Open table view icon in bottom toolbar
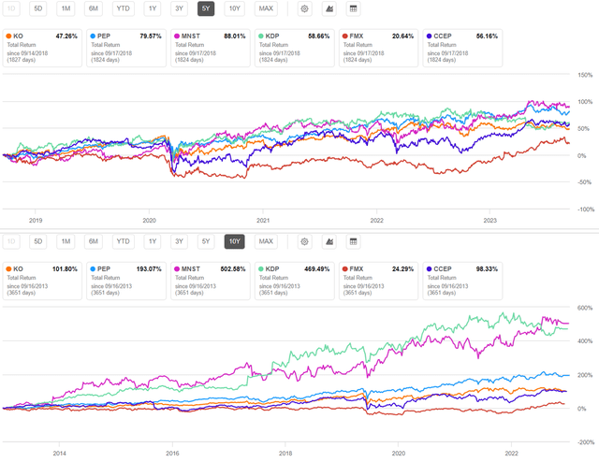The width and height of the screenshot is (599, 462). 354,241
